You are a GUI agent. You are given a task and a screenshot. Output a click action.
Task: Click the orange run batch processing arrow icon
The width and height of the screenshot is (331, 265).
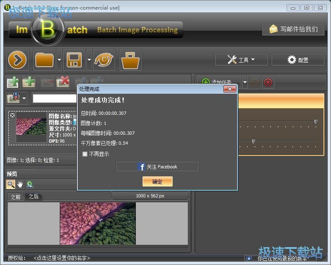(x=17, y=60)
